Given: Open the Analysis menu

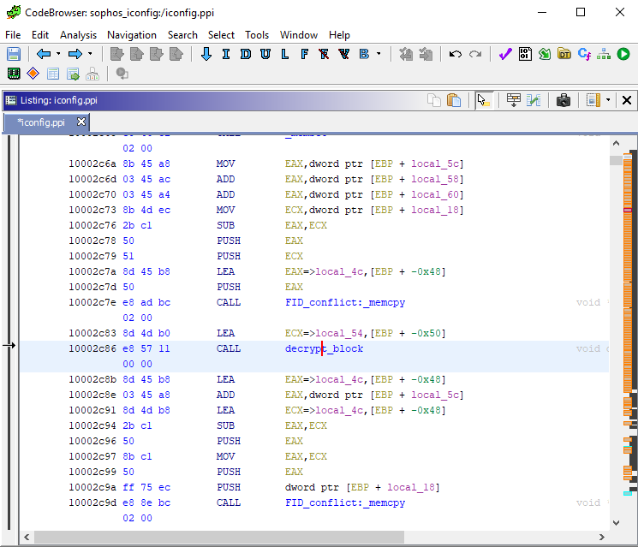Looking at the screenshot, I should click(79, 35).
